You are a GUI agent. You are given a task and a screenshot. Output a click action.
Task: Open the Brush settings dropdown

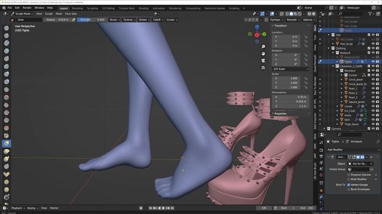115,20
